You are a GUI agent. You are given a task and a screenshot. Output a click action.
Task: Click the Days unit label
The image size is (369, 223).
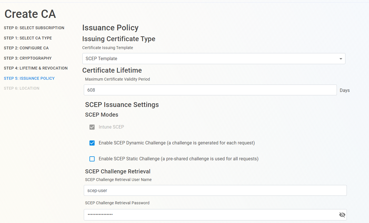point(345,91)
